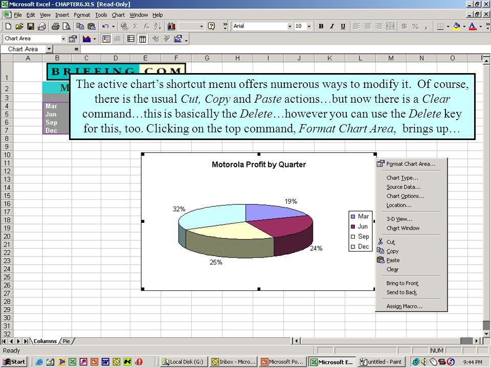Click the Copy icon in the standard toolbar
491x368 pixels.
[80, 26]
